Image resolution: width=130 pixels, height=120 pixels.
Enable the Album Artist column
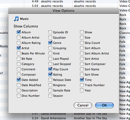(19, 38)
